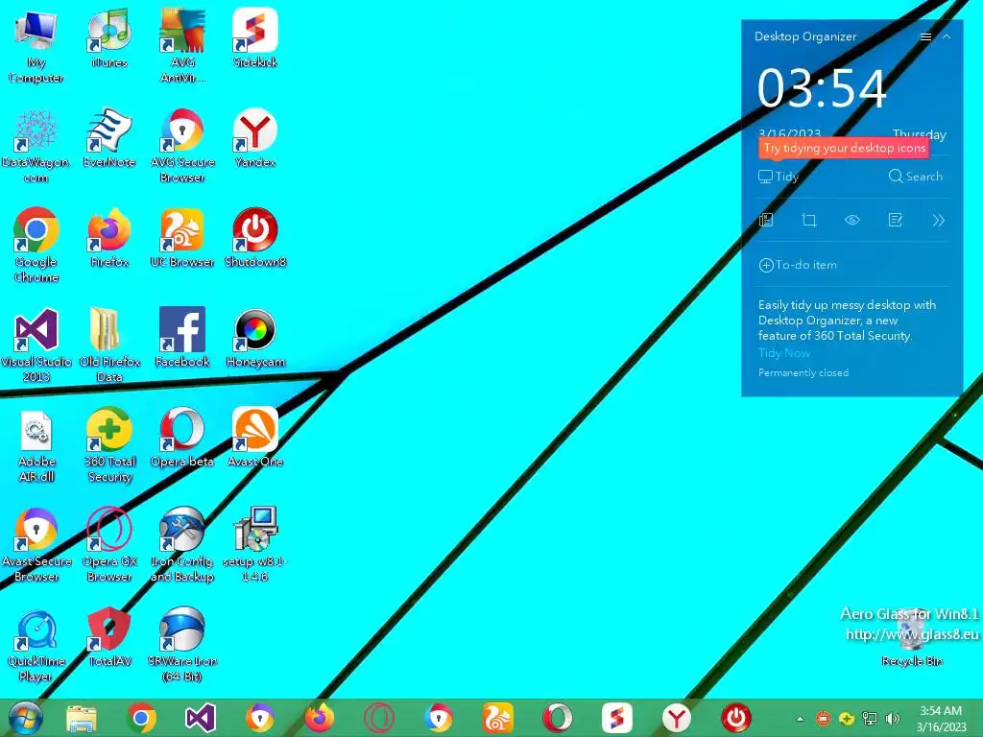Click the note edit icon in Desktop Organizer
This screenshot has height=737, width=983.
pos(896,220)
